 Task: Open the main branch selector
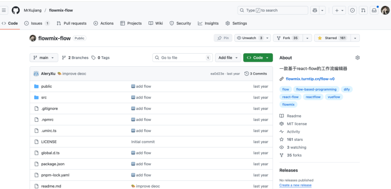coord(44,58)
